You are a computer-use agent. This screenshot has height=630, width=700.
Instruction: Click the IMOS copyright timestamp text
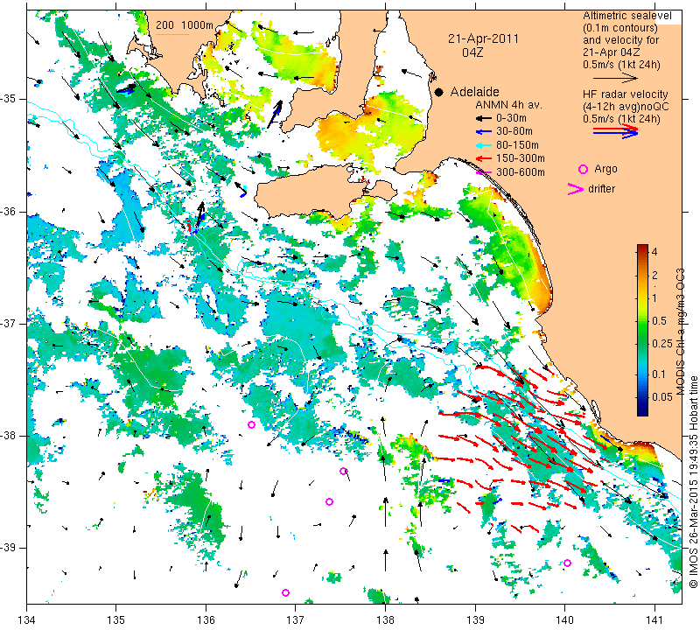pos(693,482)
